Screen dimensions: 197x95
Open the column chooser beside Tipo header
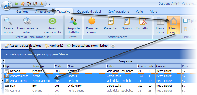coord(3,66)
